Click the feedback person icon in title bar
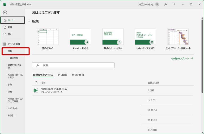Image resolution: width=204 pixels, height=134 pixels. [x=166, y=5]
